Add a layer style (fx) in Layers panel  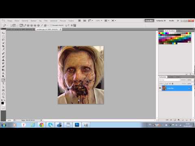171,120
